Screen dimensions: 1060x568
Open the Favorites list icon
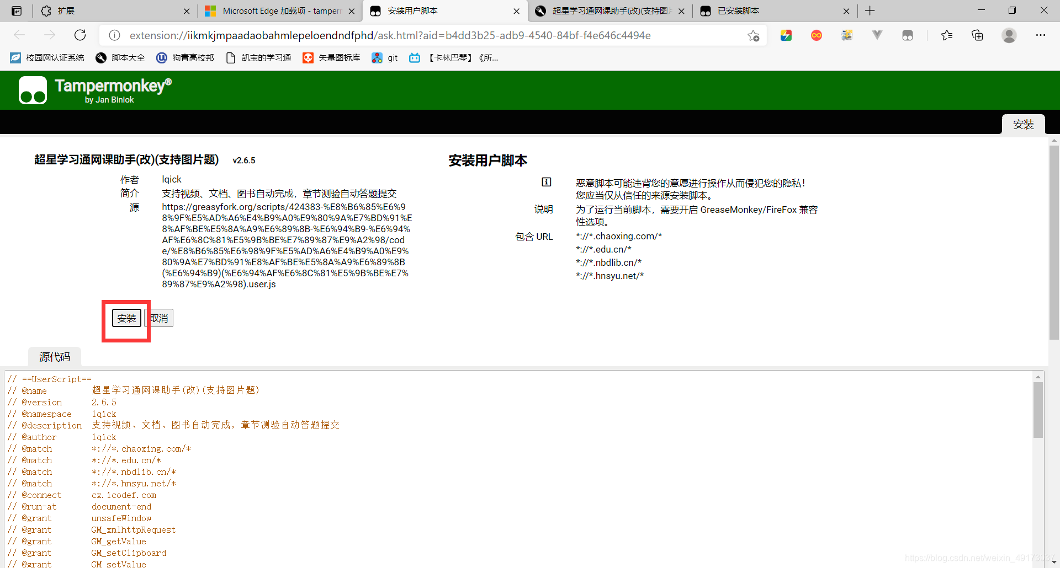947,35
